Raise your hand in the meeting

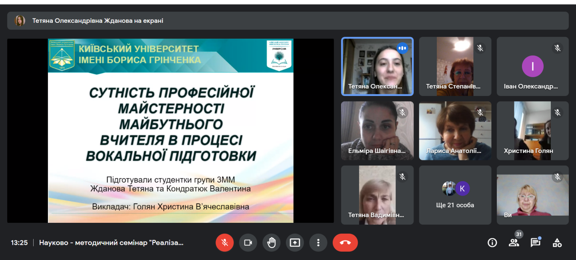272,242
